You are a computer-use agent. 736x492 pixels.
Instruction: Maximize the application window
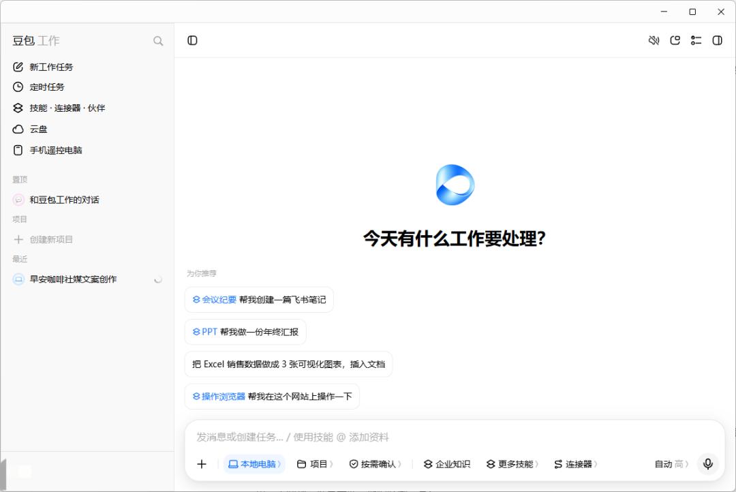(692, 12)
